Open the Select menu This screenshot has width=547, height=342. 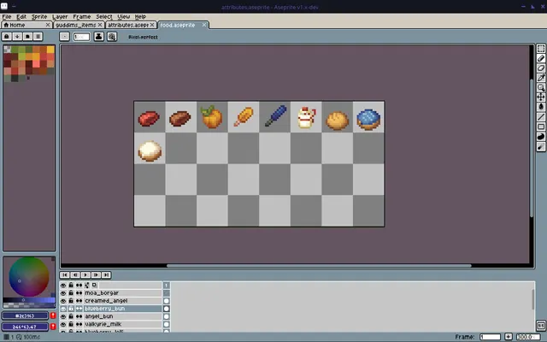click(104, 17)
